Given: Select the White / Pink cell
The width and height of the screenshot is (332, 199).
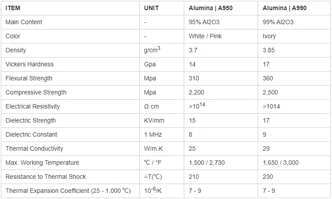Looking at the screenshot, I should [205, 36].
